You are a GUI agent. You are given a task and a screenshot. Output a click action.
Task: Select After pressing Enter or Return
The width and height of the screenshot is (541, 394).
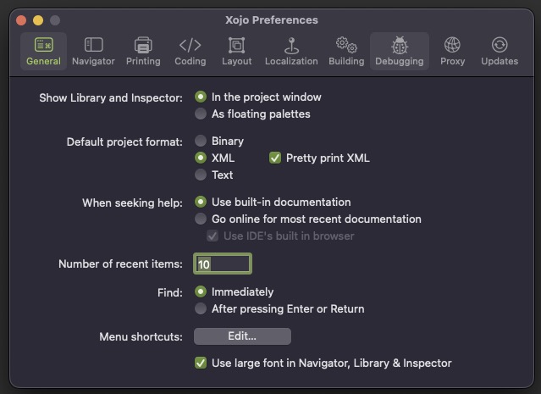pyautogui.click(x=201, y=308)
